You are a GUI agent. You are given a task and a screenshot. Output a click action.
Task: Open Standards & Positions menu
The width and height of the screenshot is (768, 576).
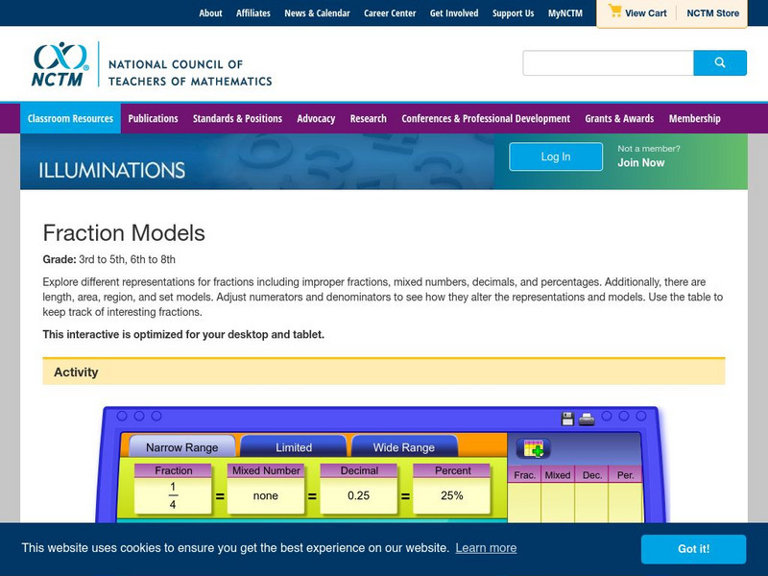pos(237,118)
